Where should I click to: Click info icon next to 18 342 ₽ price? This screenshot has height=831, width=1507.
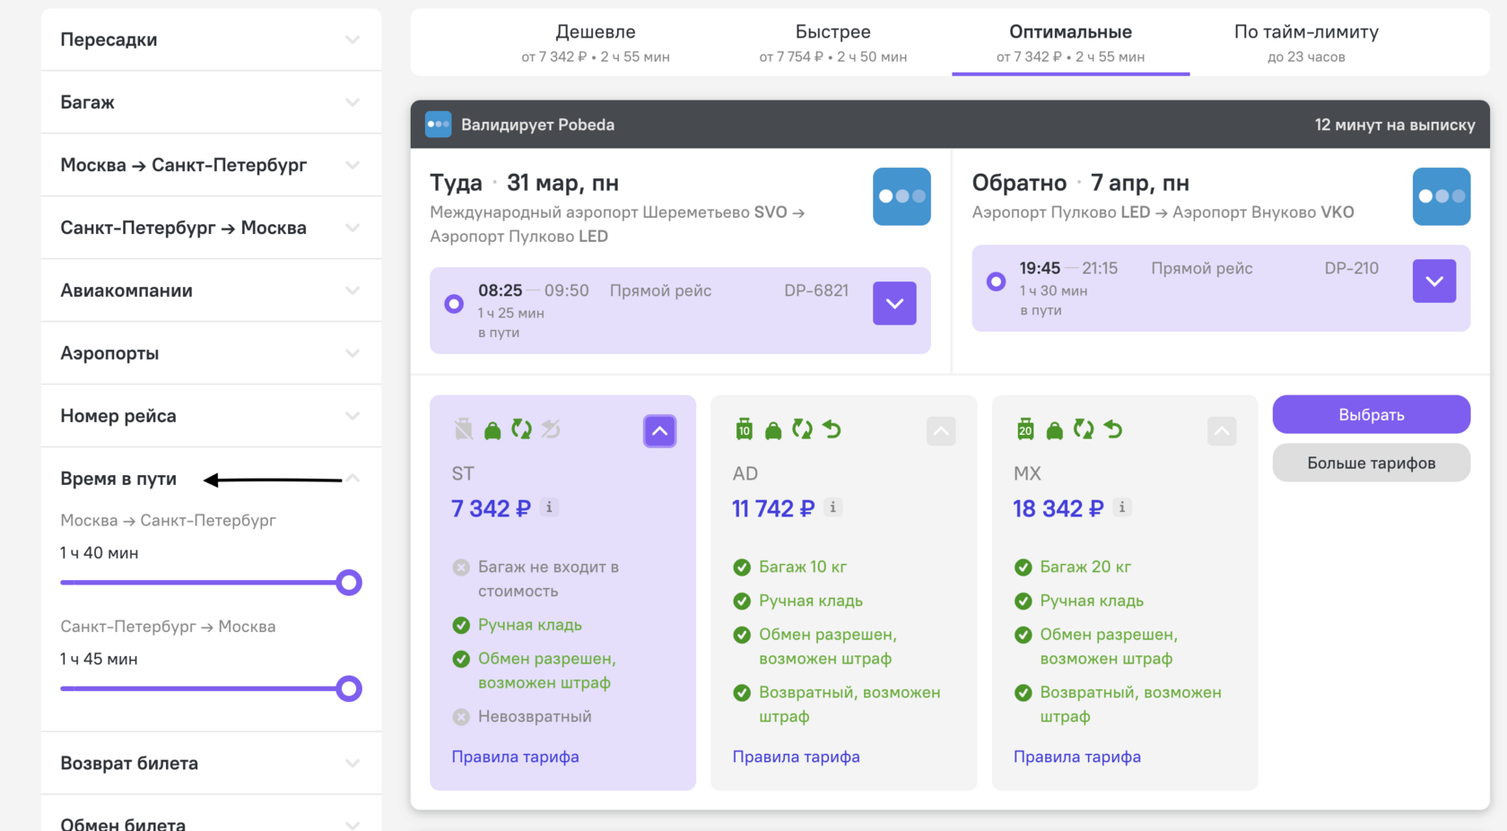[1122, 507]
